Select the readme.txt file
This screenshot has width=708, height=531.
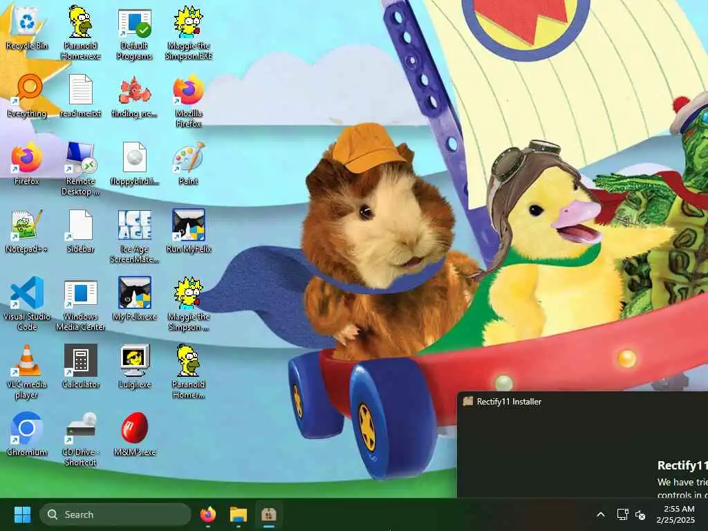[x=80, y=95]
